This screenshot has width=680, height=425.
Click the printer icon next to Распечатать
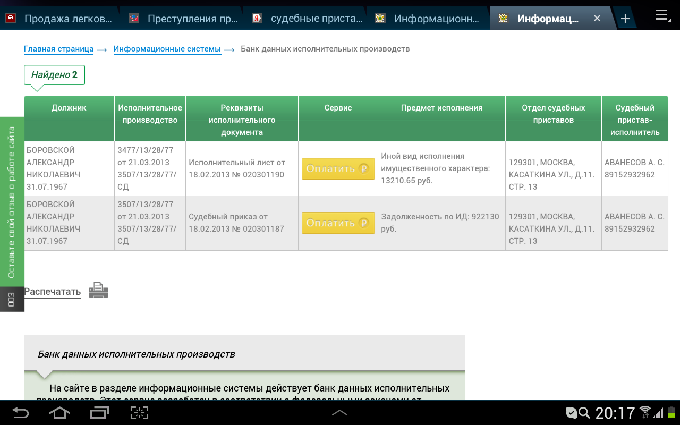click(x=98, y=290)
